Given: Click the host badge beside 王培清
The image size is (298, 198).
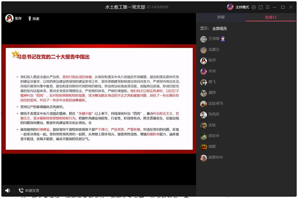Looking at the screenshot, I should click(223, 39).
